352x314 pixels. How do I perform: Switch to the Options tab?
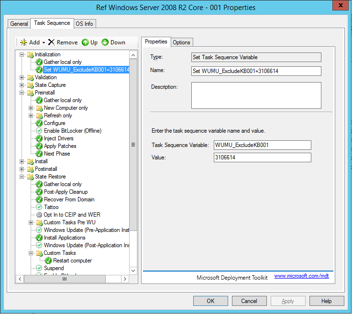[181, 42]
